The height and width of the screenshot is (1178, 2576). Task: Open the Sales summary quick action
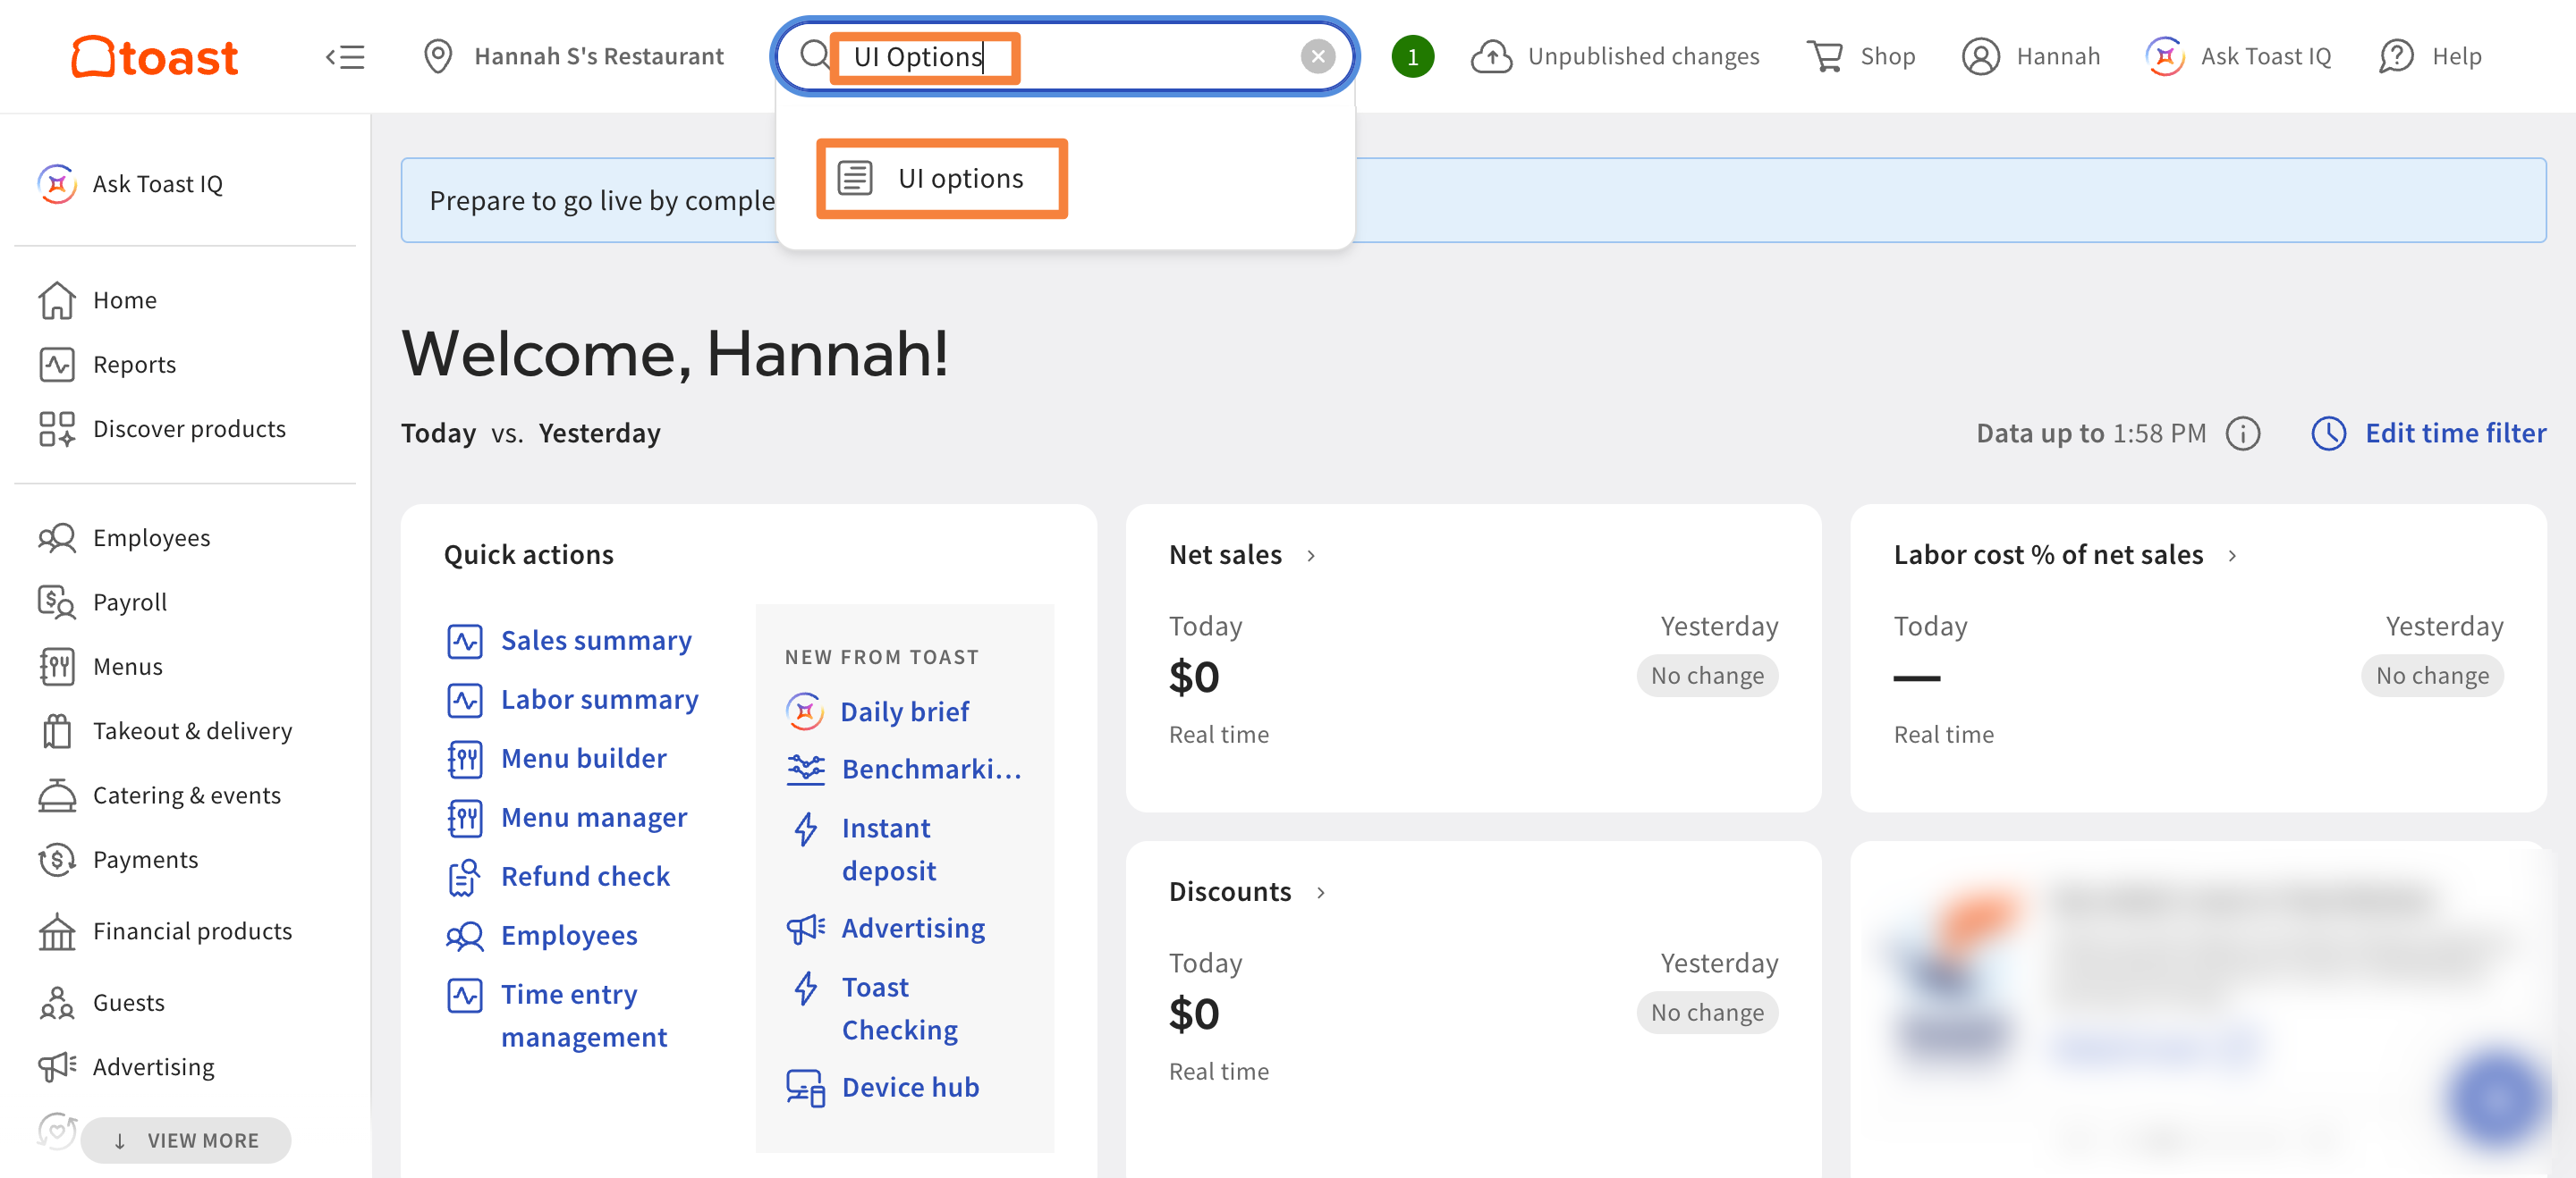(596, 641)
